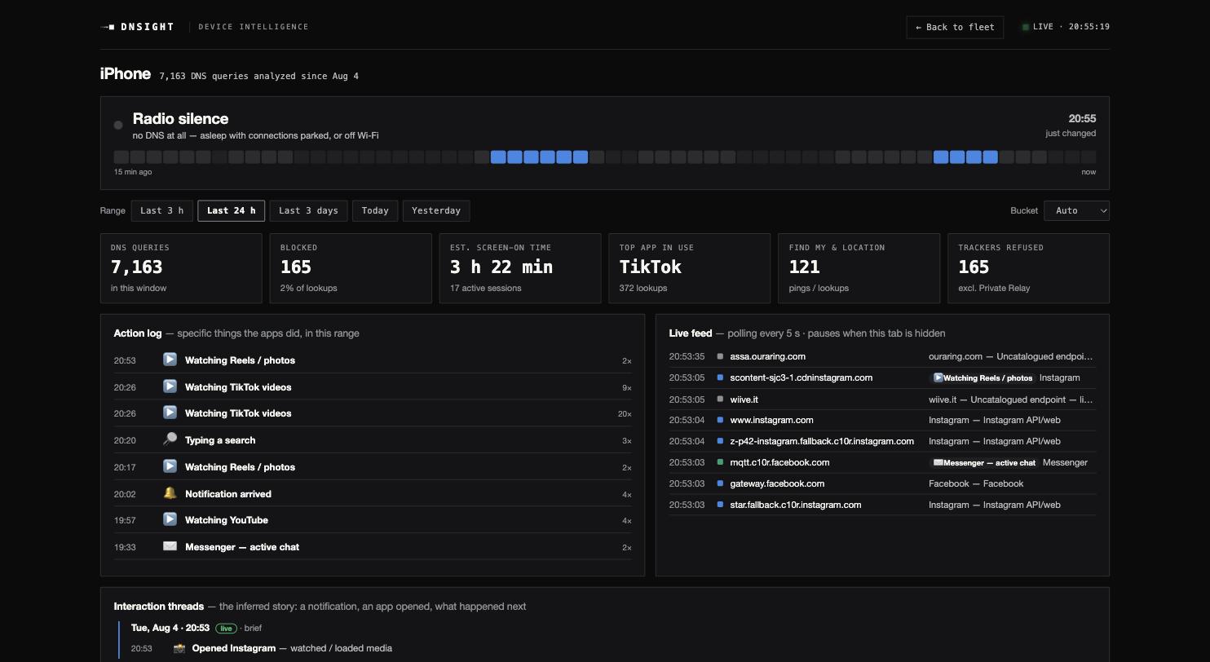Click the first blue segment in activity timeline
The height and width of the screenshot is (662, 1210).
[498, 157]
